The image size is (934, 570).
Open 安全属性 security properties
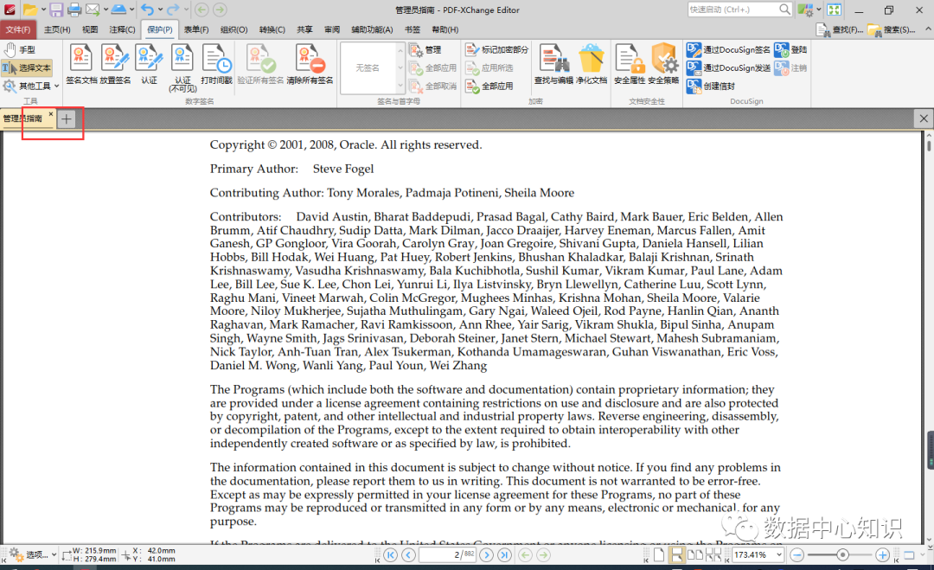click(x=630, y=64)
